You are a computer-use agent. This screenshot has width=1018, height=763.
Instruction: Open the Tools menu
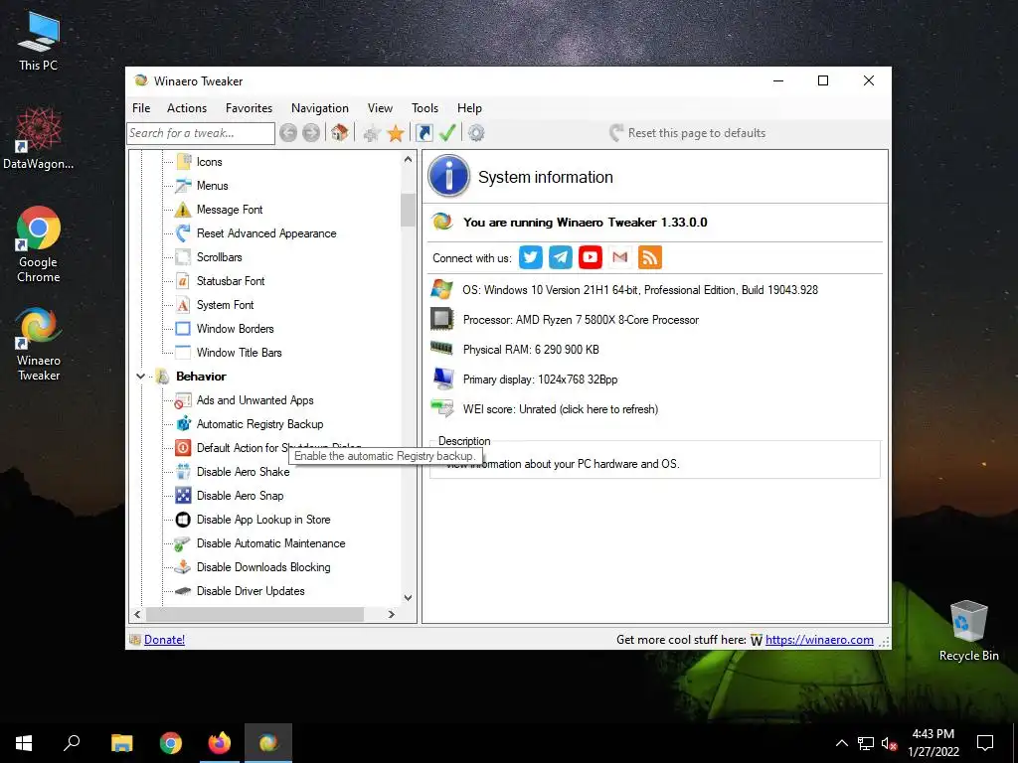424,108
